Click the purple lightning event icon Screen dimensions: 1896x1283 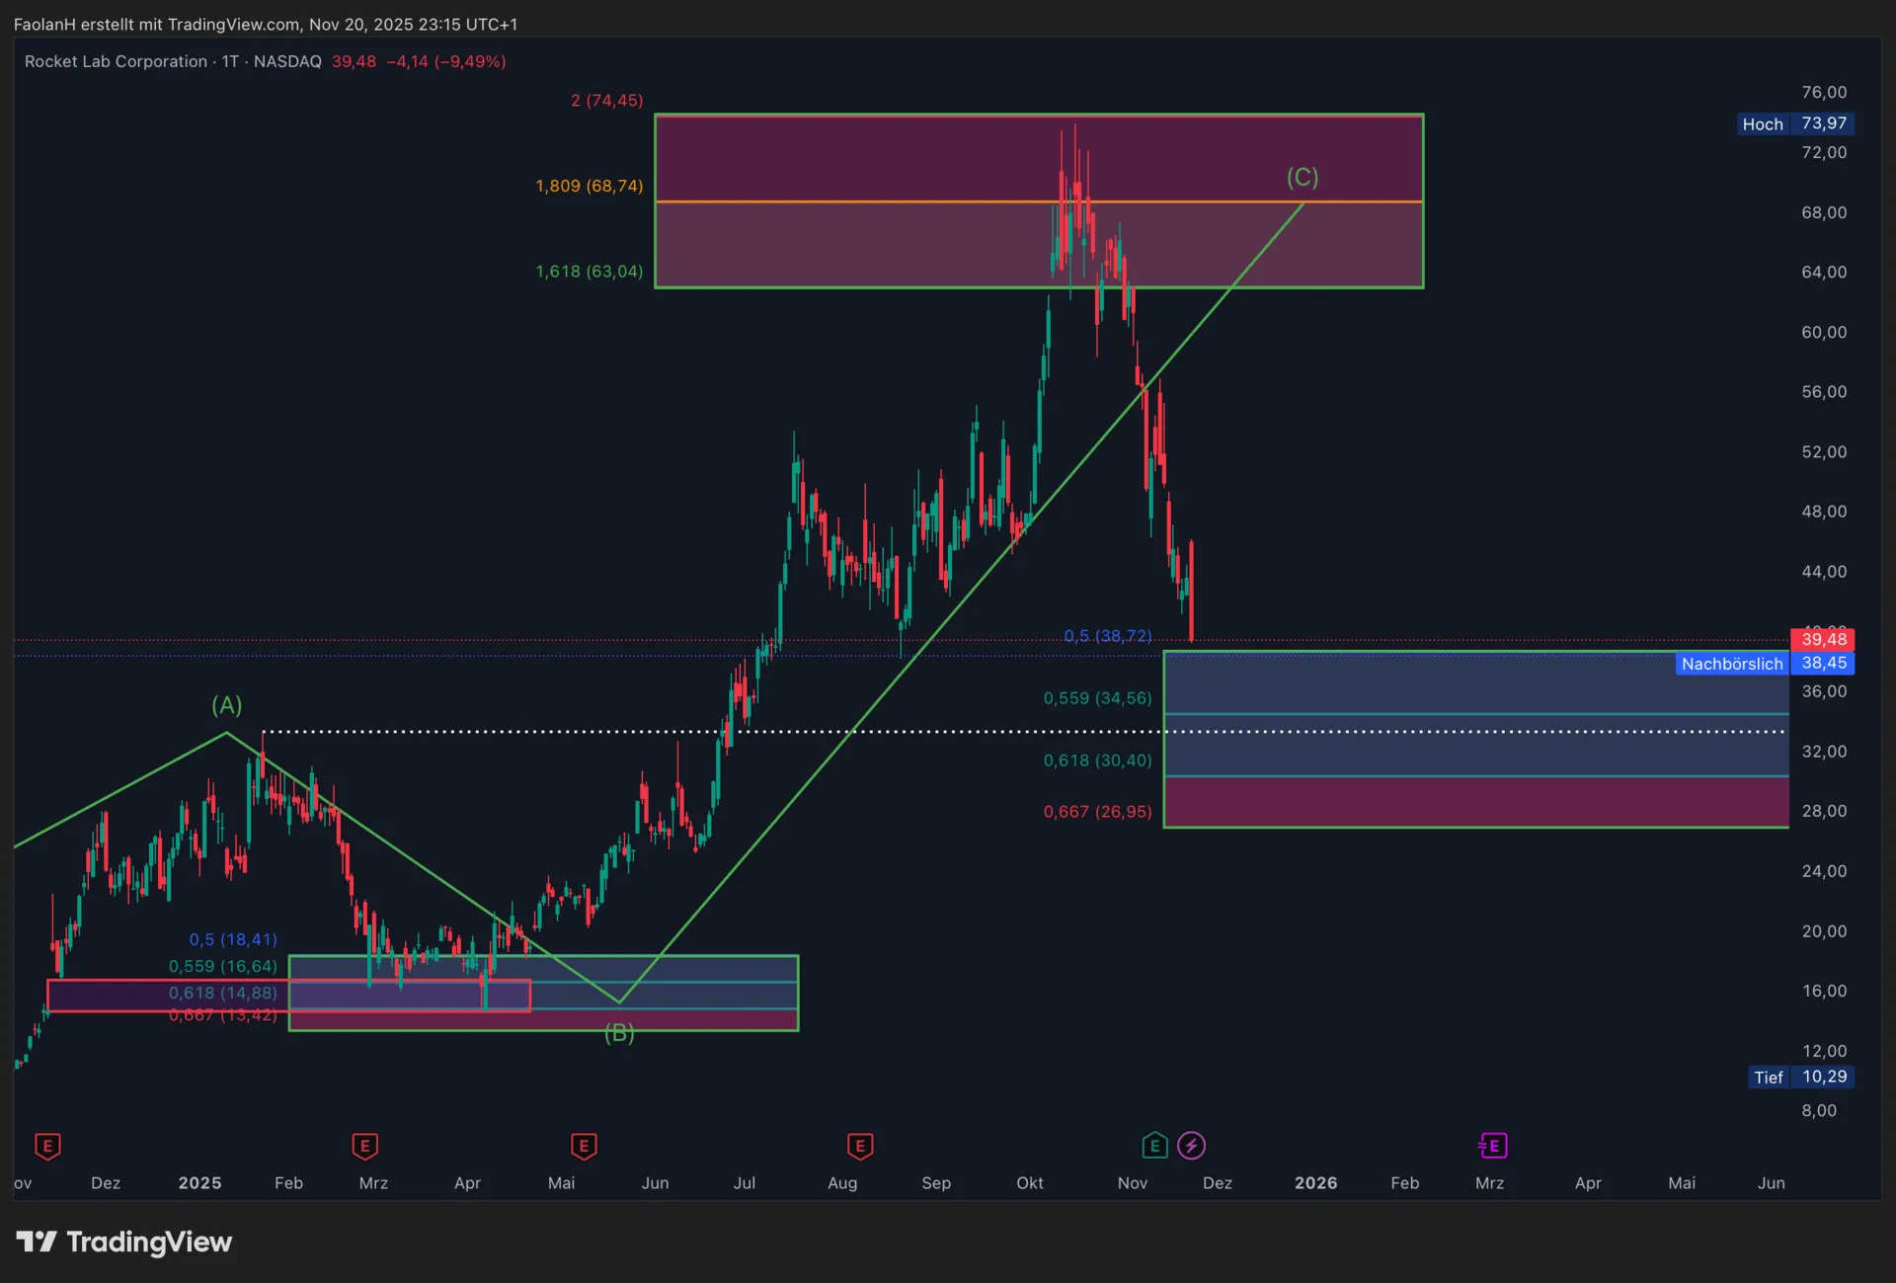1191,1146
